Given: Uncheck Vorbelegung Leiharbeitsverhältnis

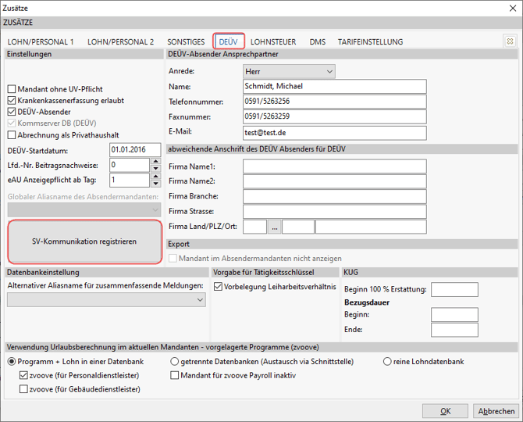Looking at the screenshot, I should point(218,287).
